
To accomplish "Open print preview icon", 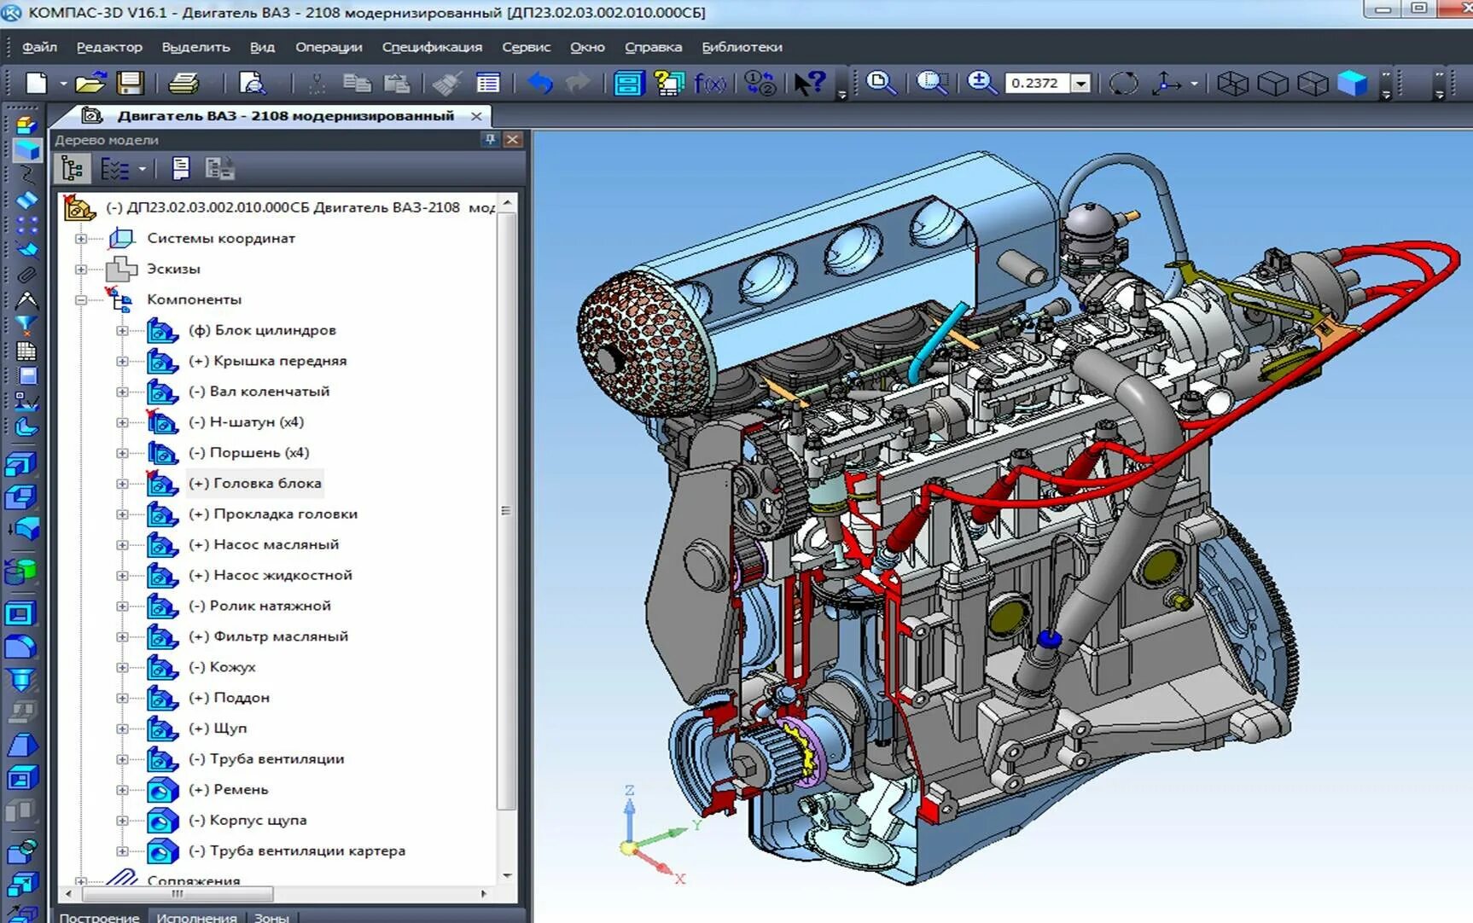I will 252,83.
